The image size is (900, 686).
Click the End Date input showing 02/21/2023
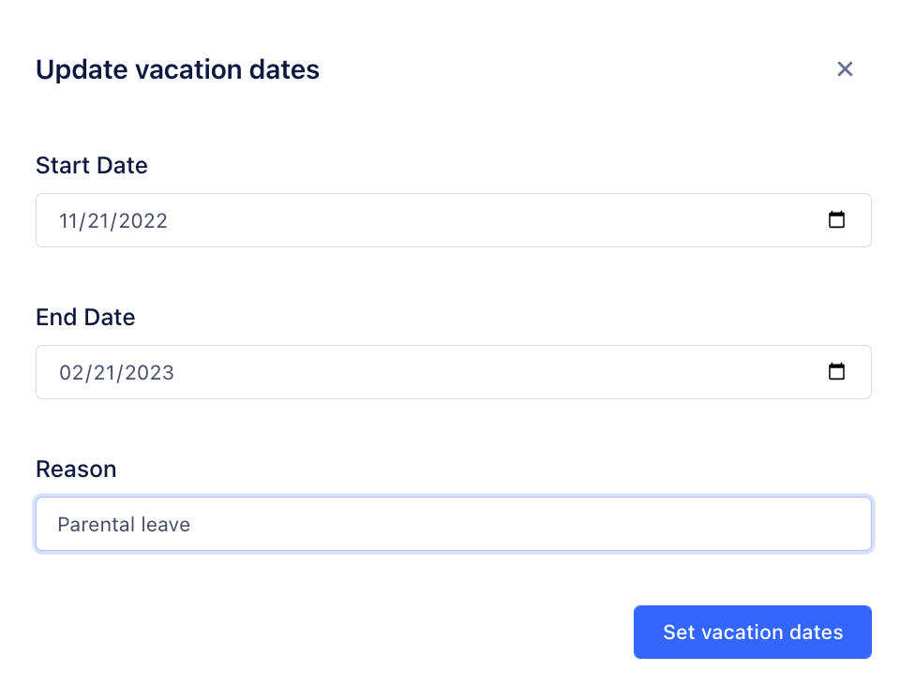coord(375,371)
